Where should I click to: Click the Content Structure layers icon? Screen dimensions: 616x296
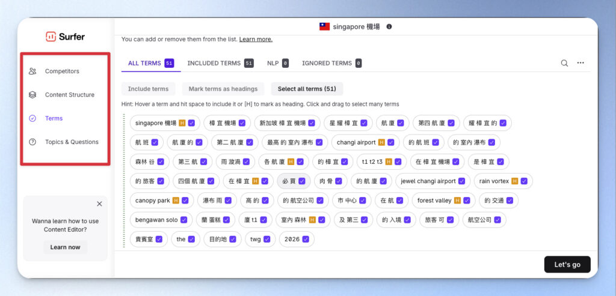click(32, 95)
